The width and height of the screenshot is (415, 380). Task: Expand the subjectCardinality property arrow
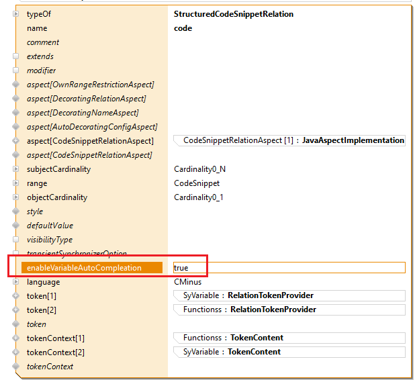point(16,169)
